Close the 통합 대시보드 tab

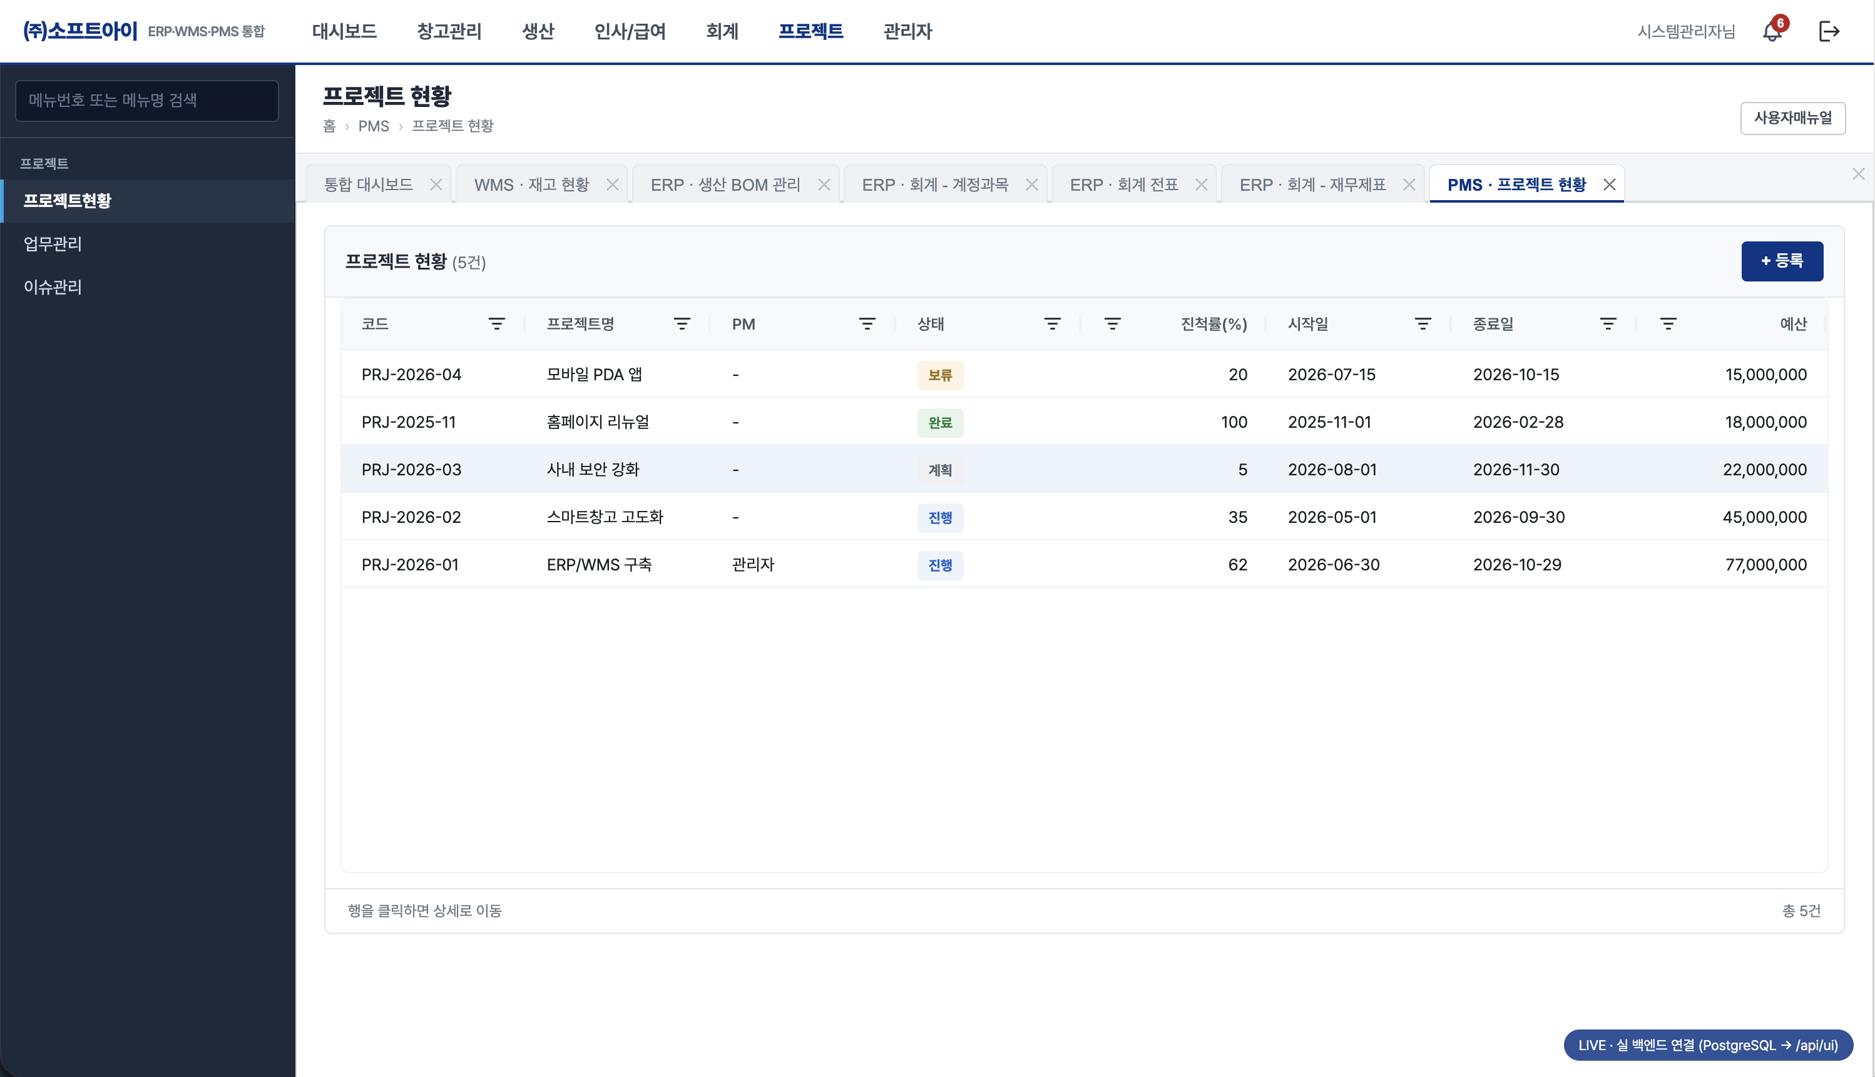tap(436, 185)
